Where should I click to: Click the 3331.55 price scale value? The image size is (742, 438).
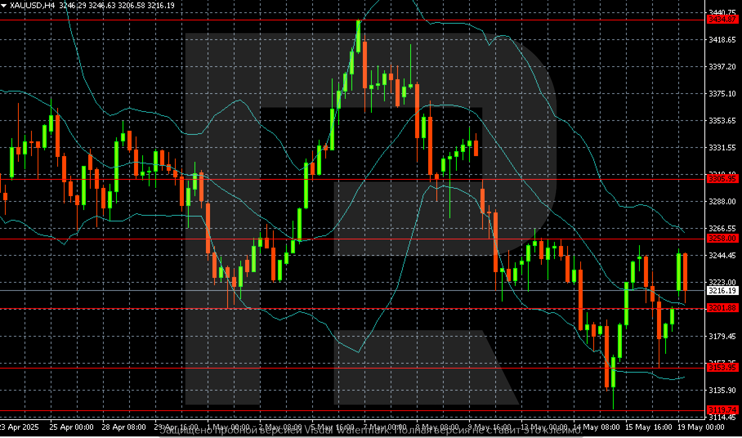tap(722, 147)
